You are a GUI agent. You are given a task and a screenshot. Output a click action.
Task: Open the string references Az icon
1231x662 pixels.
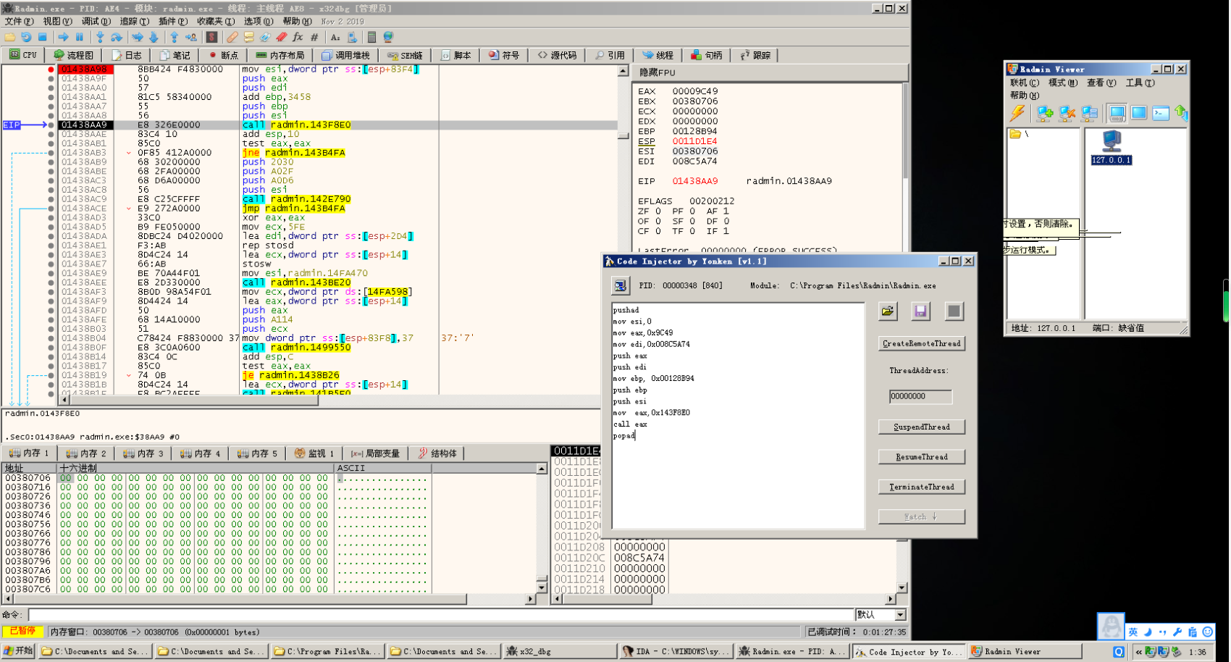[x=335, y=37]
